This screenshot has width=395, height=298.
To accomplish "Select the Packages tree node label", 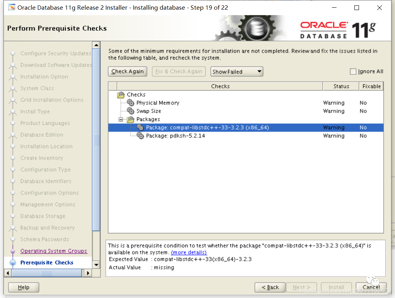I will (148, 119).
